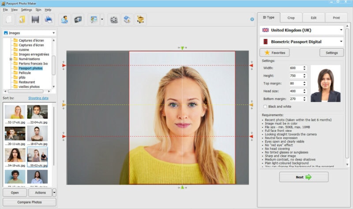Screen dimensions: 353x209
Task: Save with the floppy disk icon
Action: 35,19
